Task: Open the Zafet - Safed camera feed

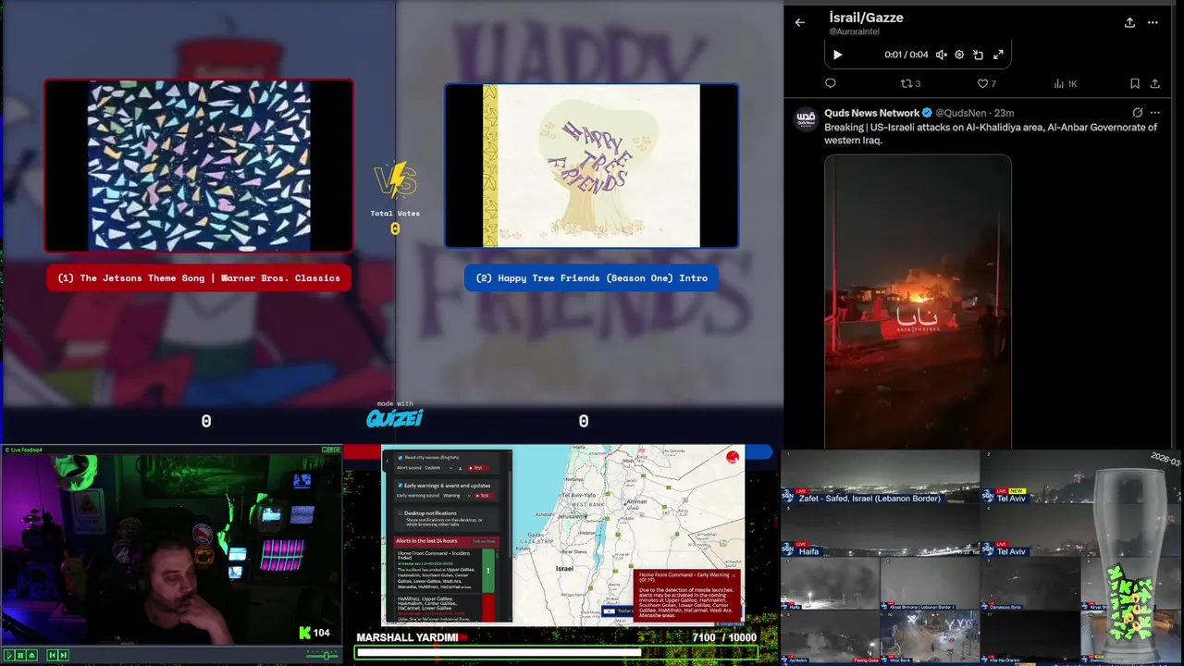Action: pos(880,478)
